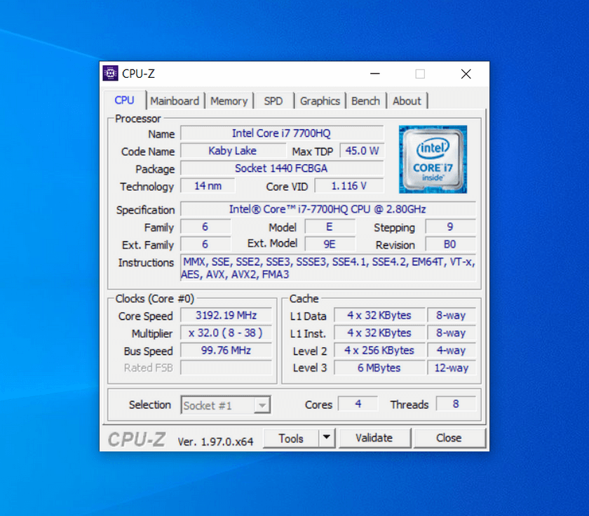Click the Core Speed value field
The height and width of the screenshot is (516, 589).
(x=226, y=315)
